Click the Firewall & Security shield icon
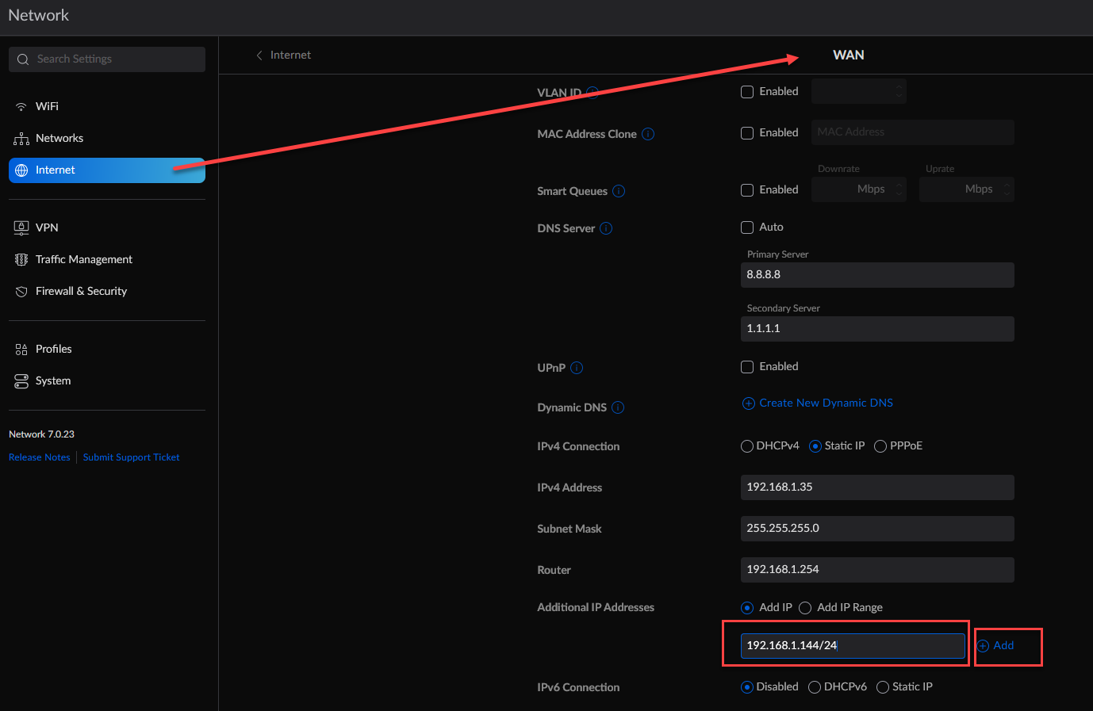This screenshot has width=1093, height=711. [x=21, y=292]
